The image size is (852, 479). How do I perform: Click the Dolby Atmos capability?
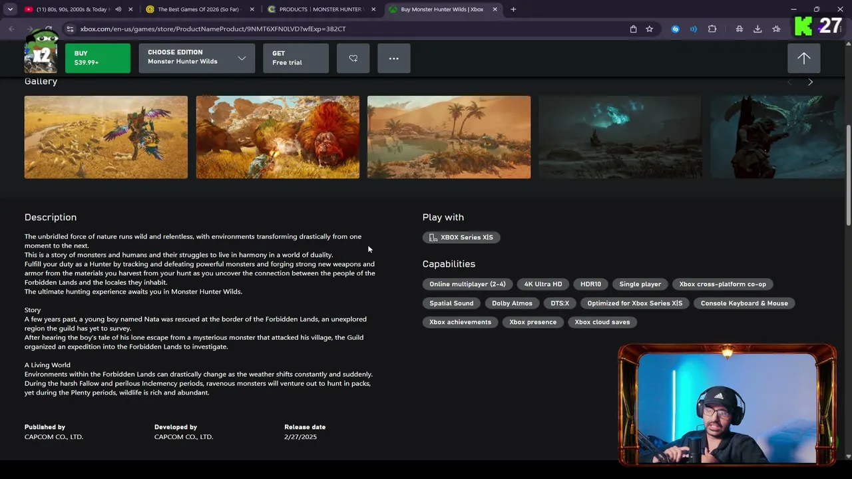tap(512, 303)
